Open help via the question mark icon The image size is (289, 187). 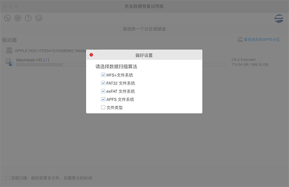coord(28,18)
